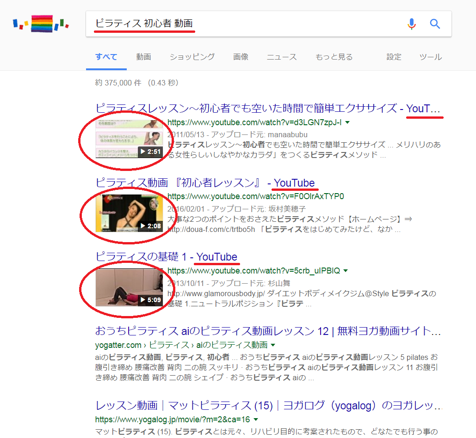476x438 pixels.
Task: Play the 2:08 beginner lesson video thumbnail
Action: [x=129, y=213]
